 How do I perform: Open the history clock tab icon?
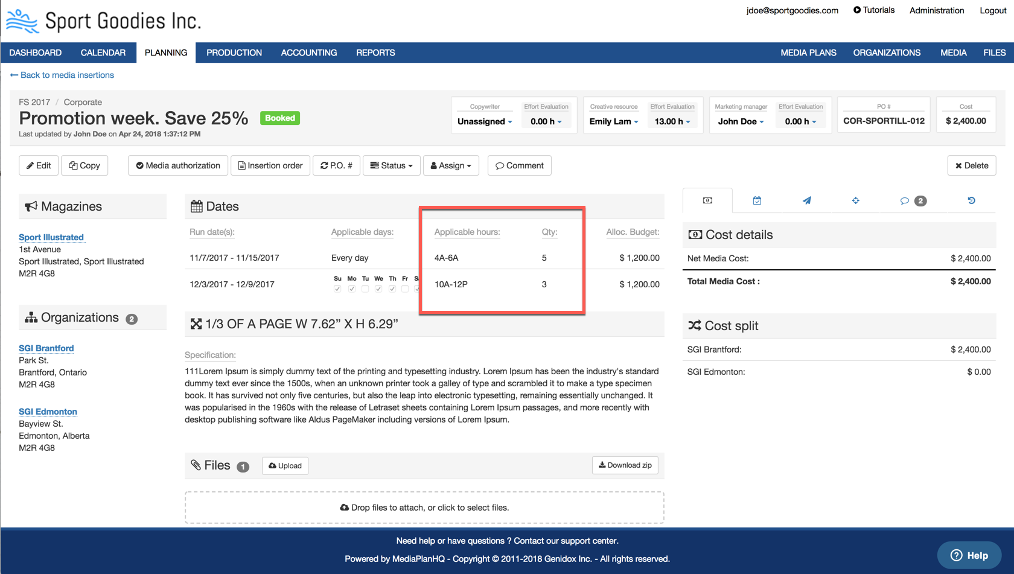pyautogui.click(x=971, y=201)
